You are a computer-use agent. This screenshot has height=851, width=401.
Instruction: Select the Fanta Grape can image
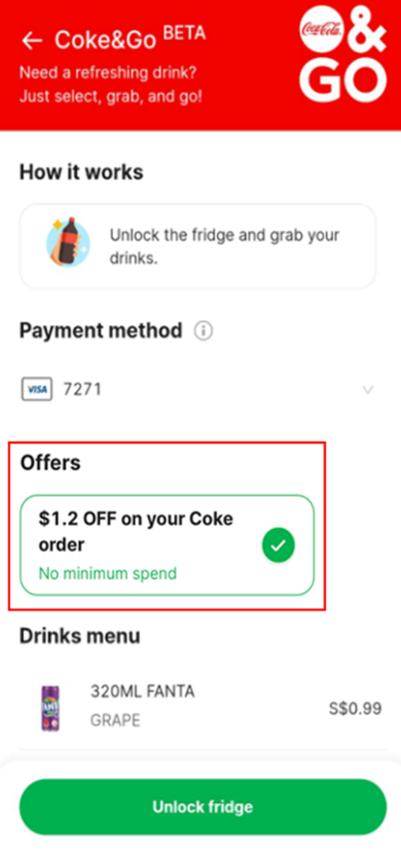[x=50, y=708]
